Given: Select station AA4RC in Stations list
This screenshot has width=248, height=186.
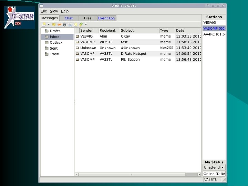Looking at the screenshot, I should point(214,34).
